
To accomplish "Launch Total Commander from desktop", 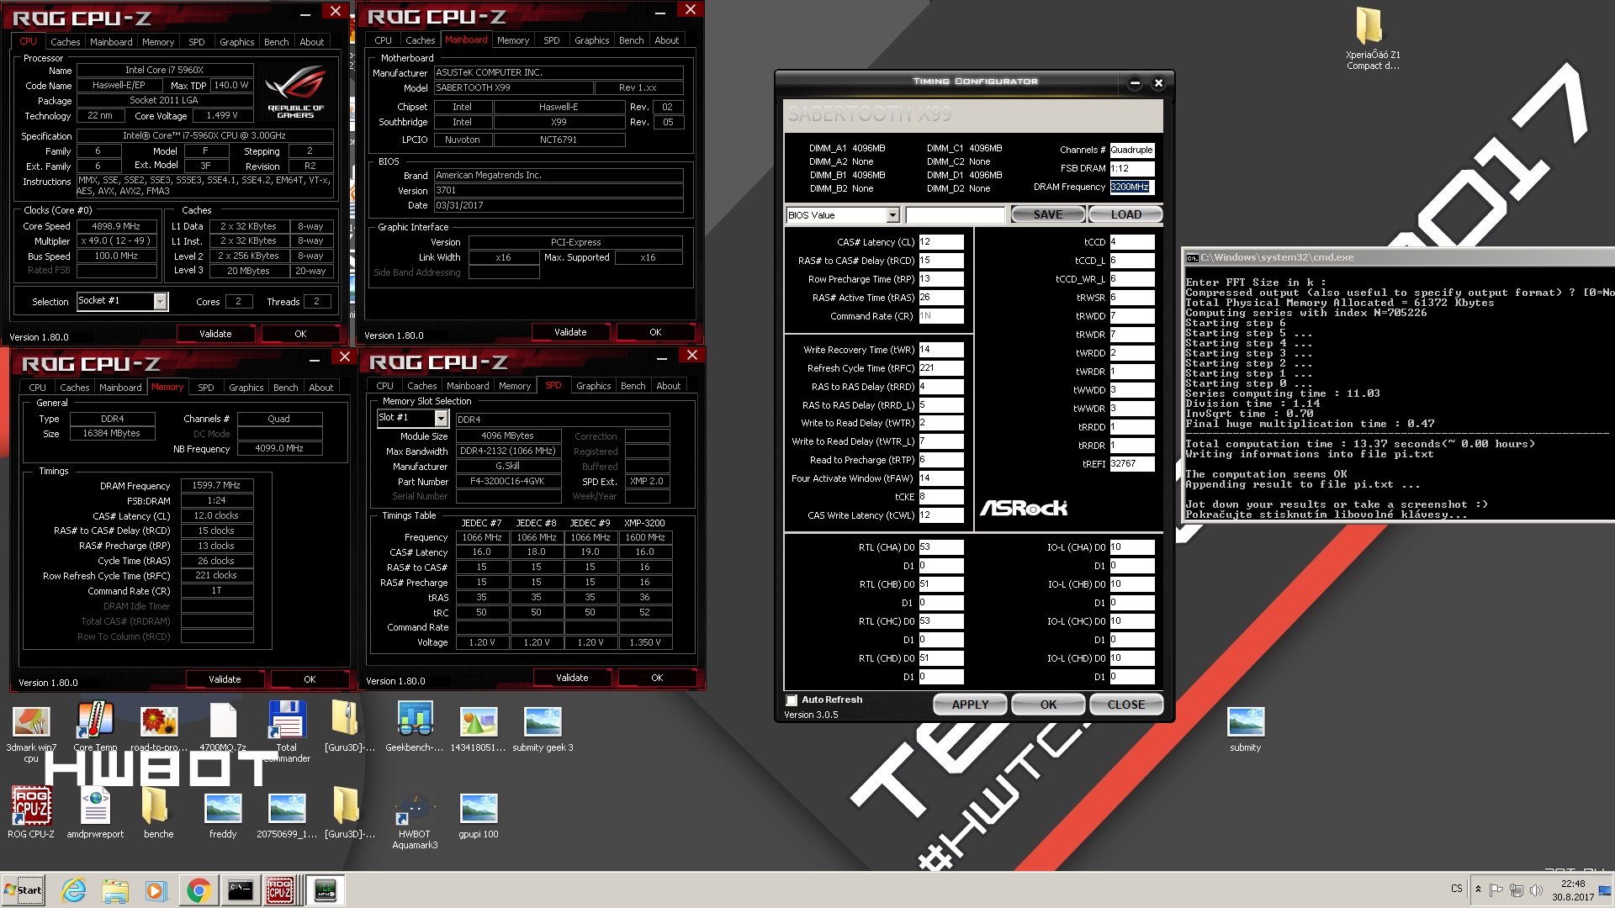I will (287, 730).
